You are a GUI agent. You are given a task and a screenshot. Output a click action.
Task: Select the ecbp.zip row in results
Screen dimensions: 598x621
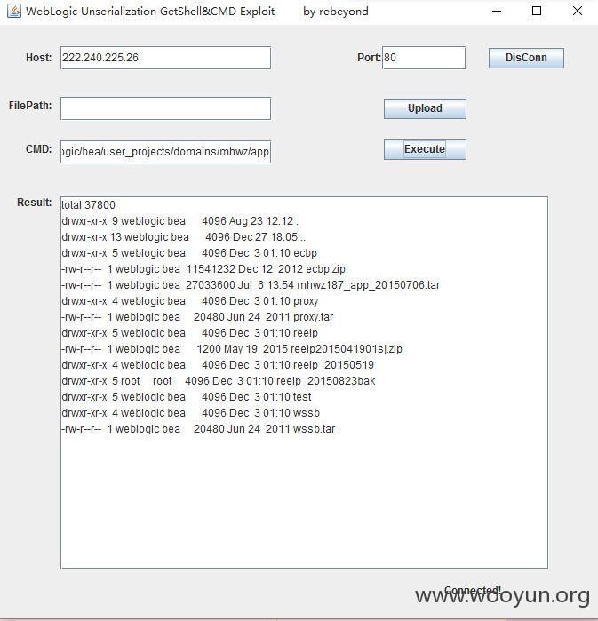(x=203, y=269)
